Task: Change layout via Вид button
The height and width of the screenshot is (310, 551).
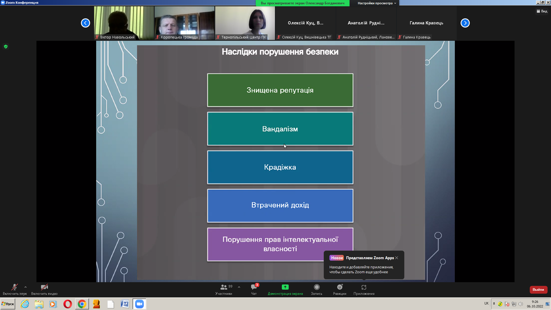Action: [x=542, y=11]
